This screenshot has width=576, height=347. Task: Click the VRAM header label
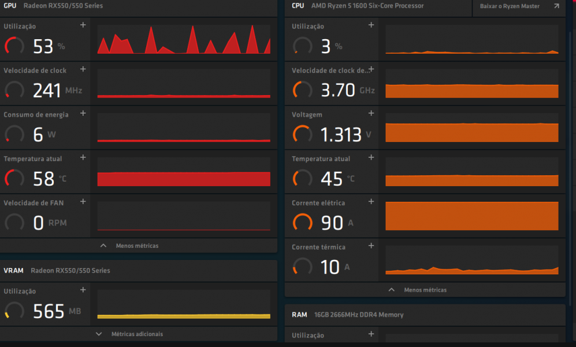(x=14, y=270)
